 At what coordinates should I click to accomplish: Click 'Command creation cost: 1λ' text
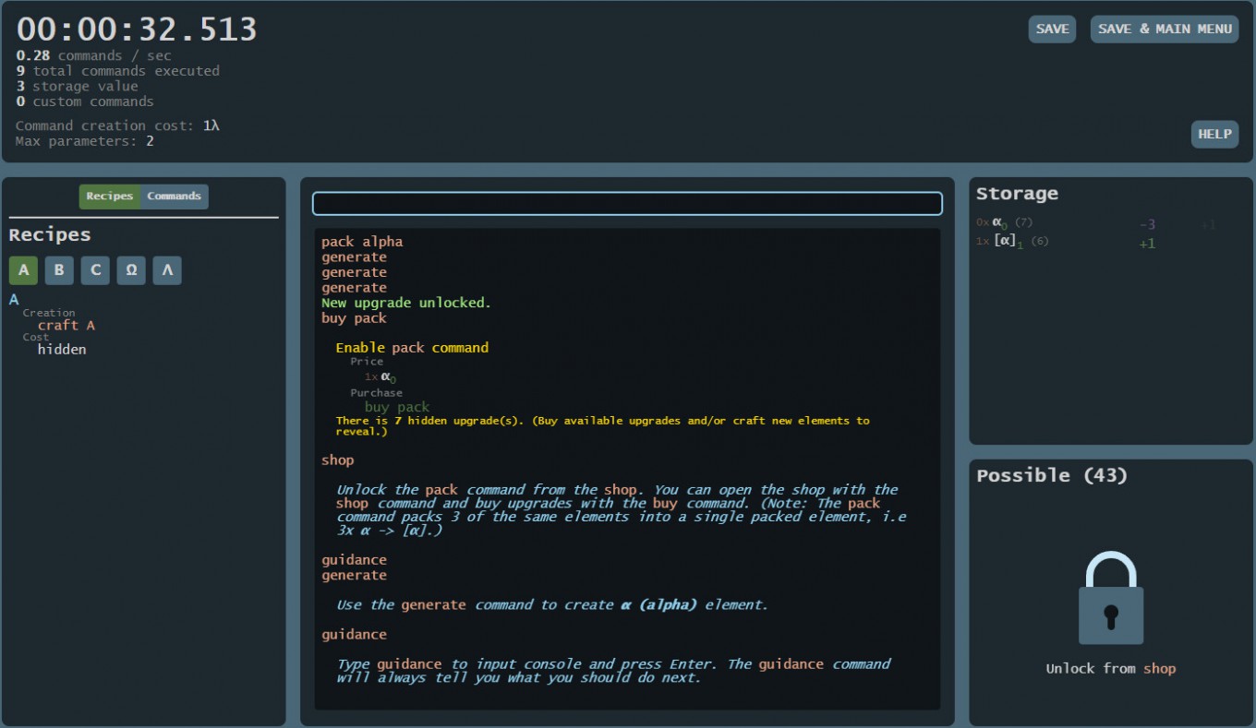pos(117,125)
